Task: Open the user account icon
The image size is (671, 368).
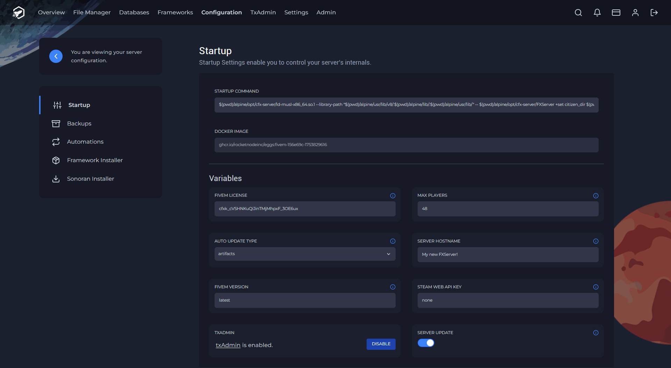Action: click(635, 13)
